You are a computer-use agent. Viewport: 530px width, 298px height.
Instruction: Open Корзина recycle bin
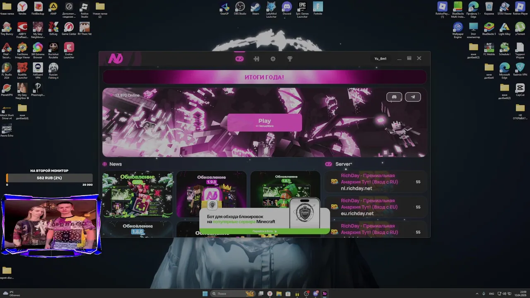(x=489, y=8)
